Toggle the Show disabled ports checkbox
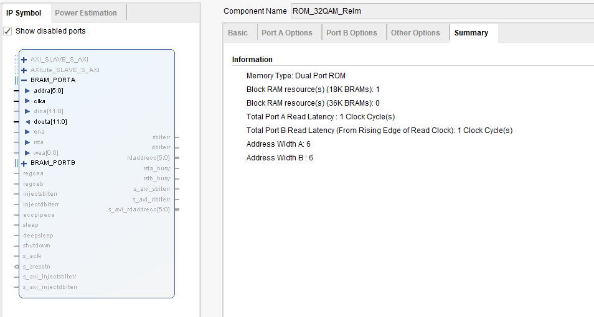594x317 pixels. 7,31
